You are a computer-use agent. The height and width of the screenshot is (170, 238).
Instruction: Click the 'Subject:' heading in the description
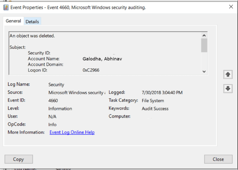point(18,47)
